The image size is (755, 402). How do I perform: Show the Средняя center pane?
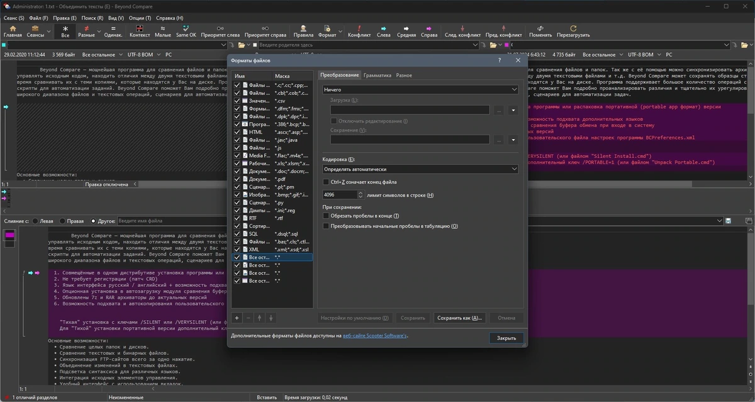pos(406,31)
